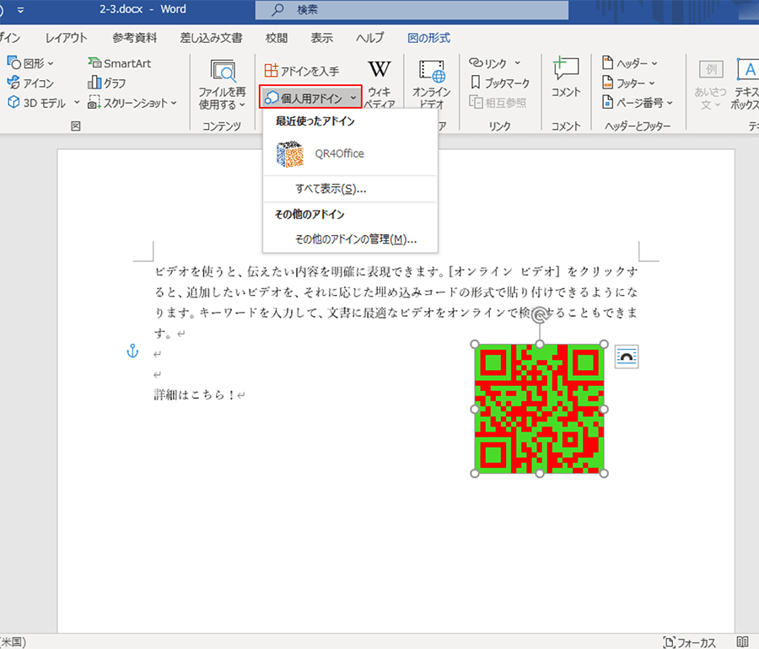Screen dimensions: 759x649
Task: Get add-ins via アドインを入手
Action: 302,71
